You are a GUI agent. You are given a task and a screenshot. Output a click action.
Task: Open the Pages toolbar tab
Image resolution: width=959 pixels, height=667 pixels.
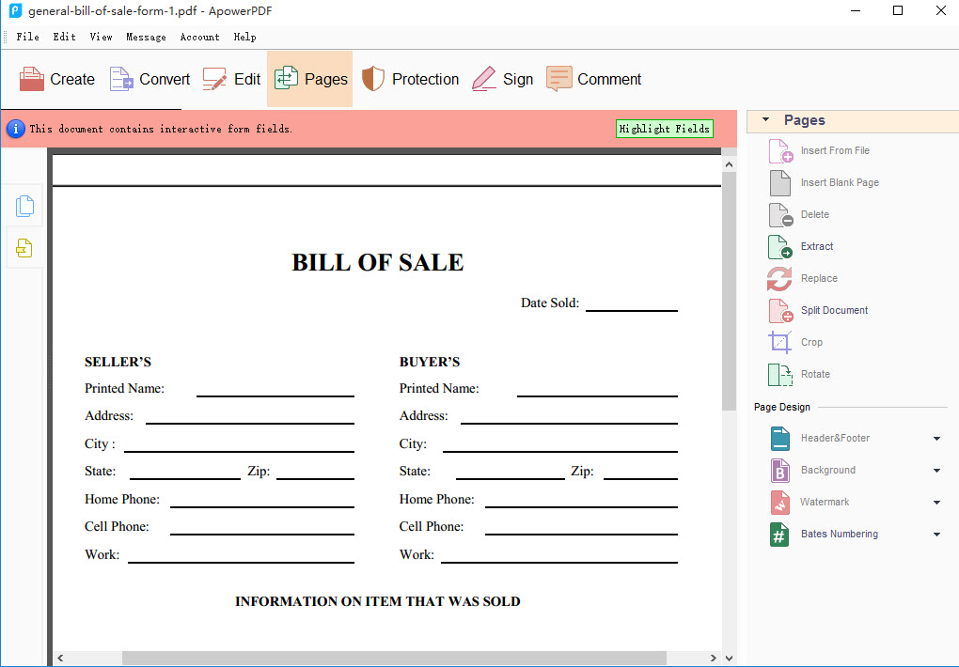(x=310, y=79)
